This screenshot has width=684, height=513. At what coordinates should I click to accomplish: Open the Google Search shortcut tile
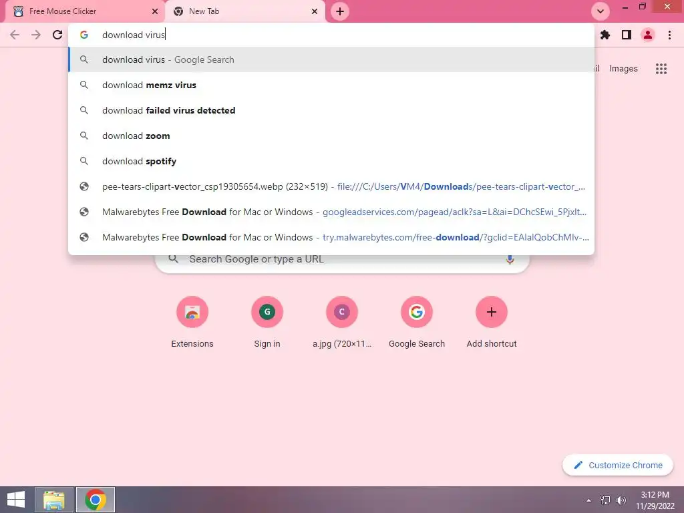pyautogui.click(x=417, y=322)
